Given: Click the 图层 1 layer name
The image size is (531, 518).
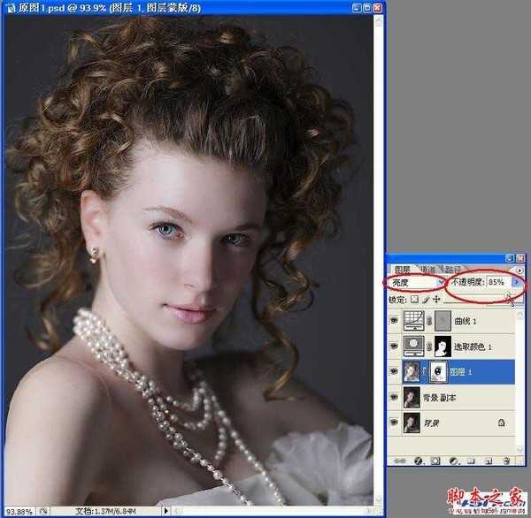Looking at the screenshot, I should point(460,372).
